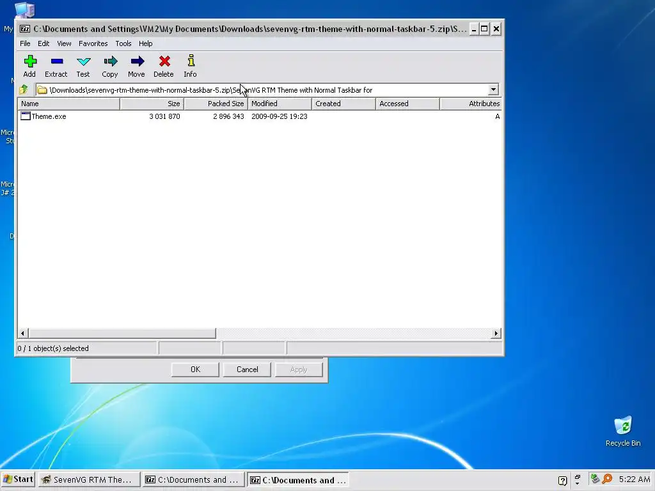Click the green Add toolbar icon
This screenshot has height=491, width=655.
pyautogui.click(x=29, y=61)
